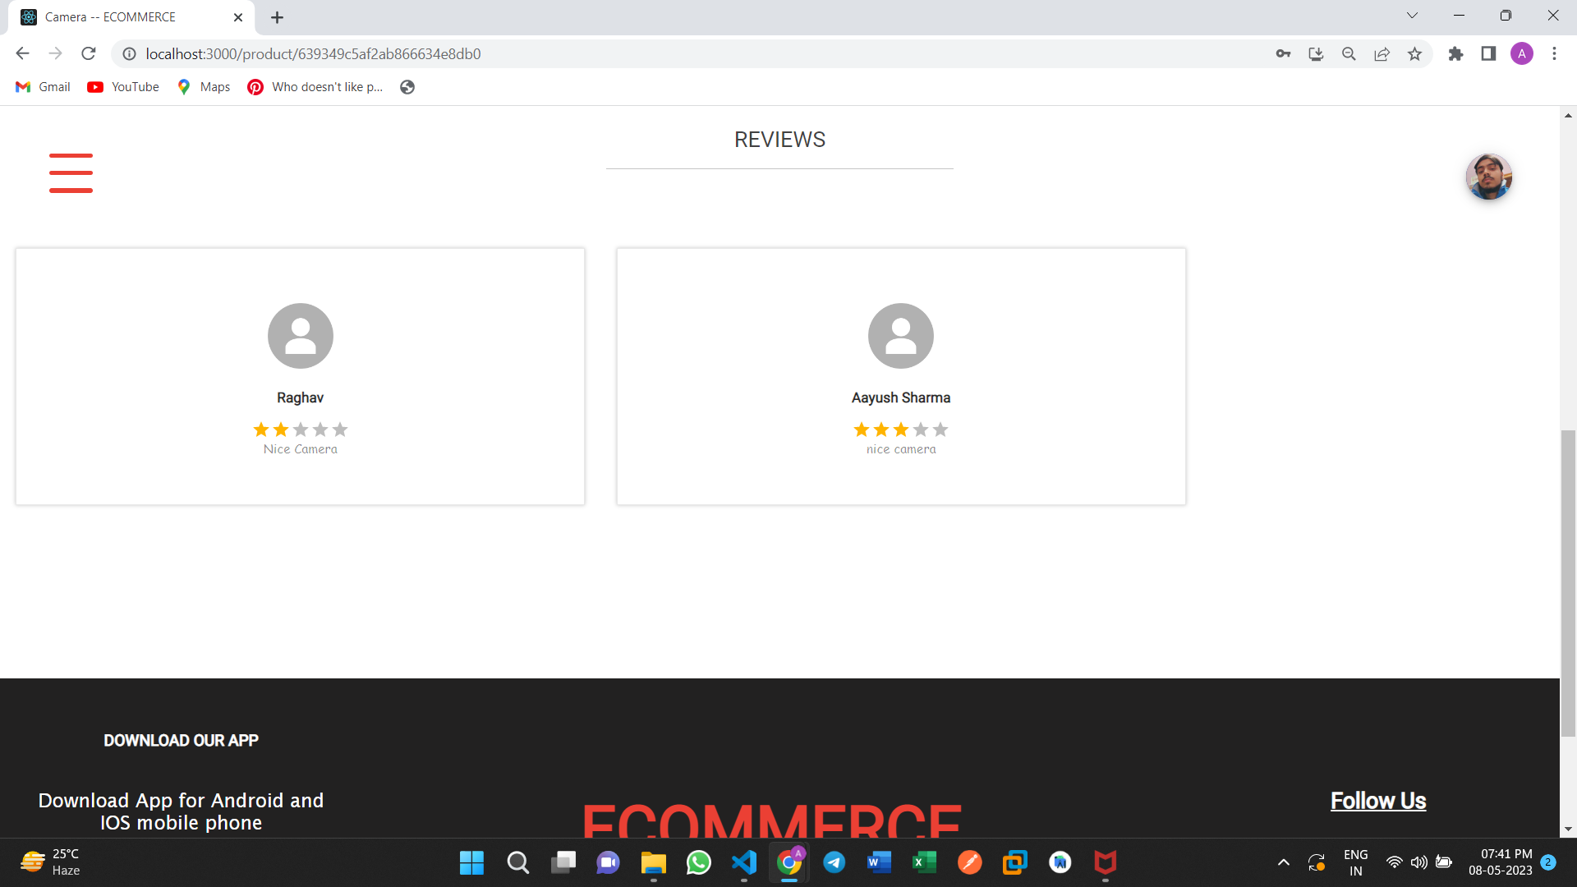Click Aayush Sharma's reviewer avatar icon
Screen dimensions: 1577x887
[x=901, y=335]
